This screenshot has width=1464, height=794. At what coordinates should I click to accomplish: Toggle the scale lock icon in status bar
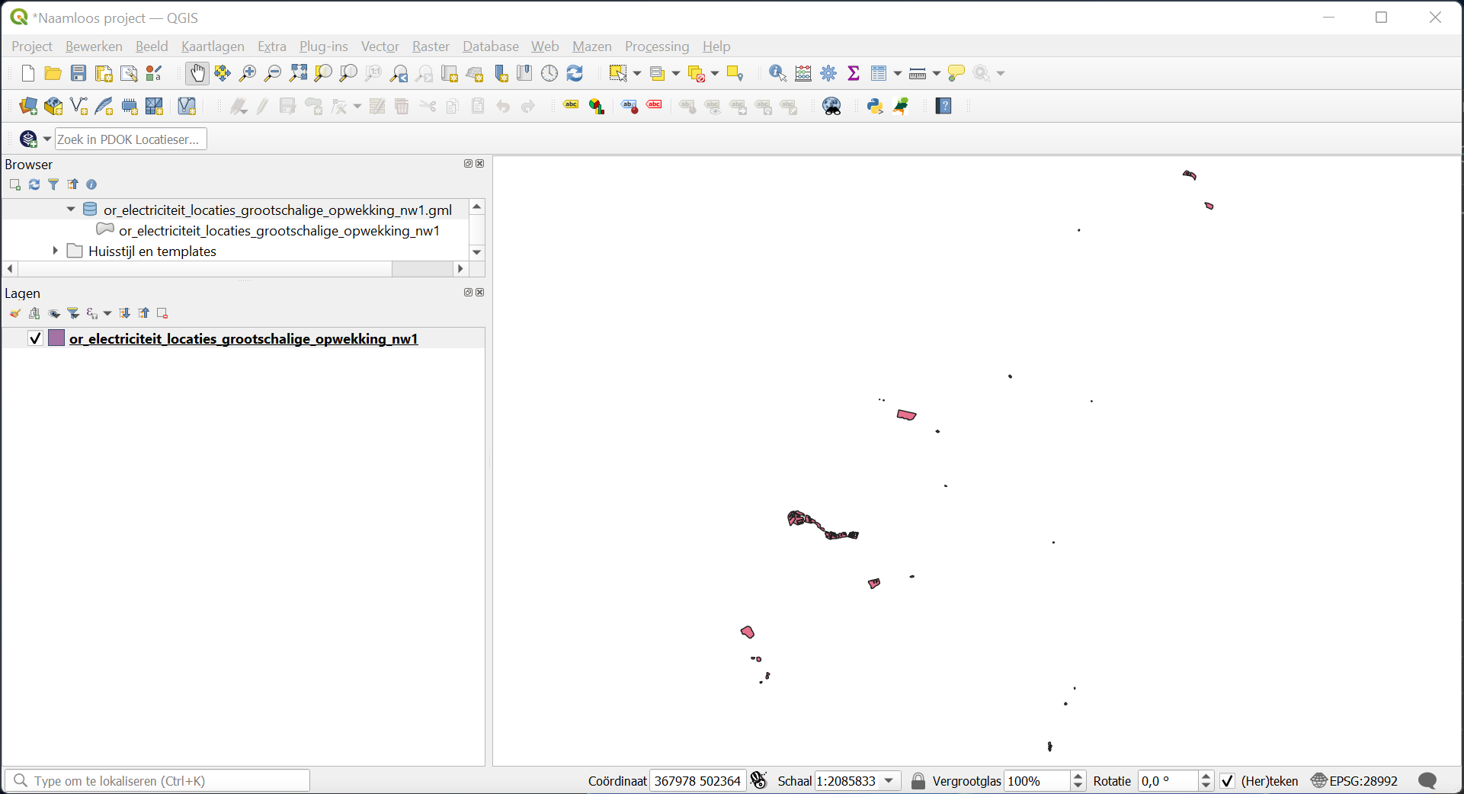tap(918, 781)
